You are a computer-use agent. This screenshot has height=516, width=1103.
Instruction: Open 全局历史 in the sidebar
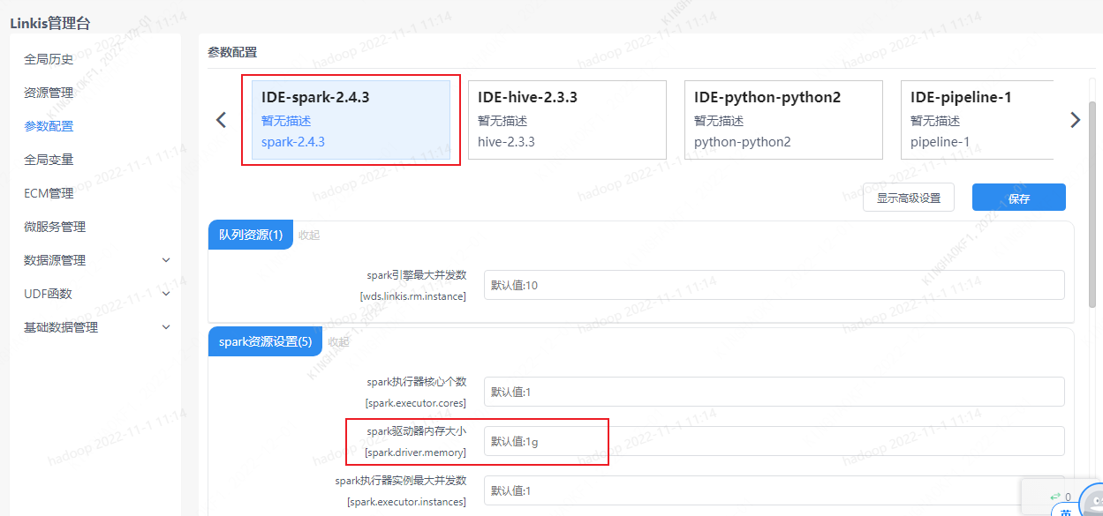click(49, 59)
